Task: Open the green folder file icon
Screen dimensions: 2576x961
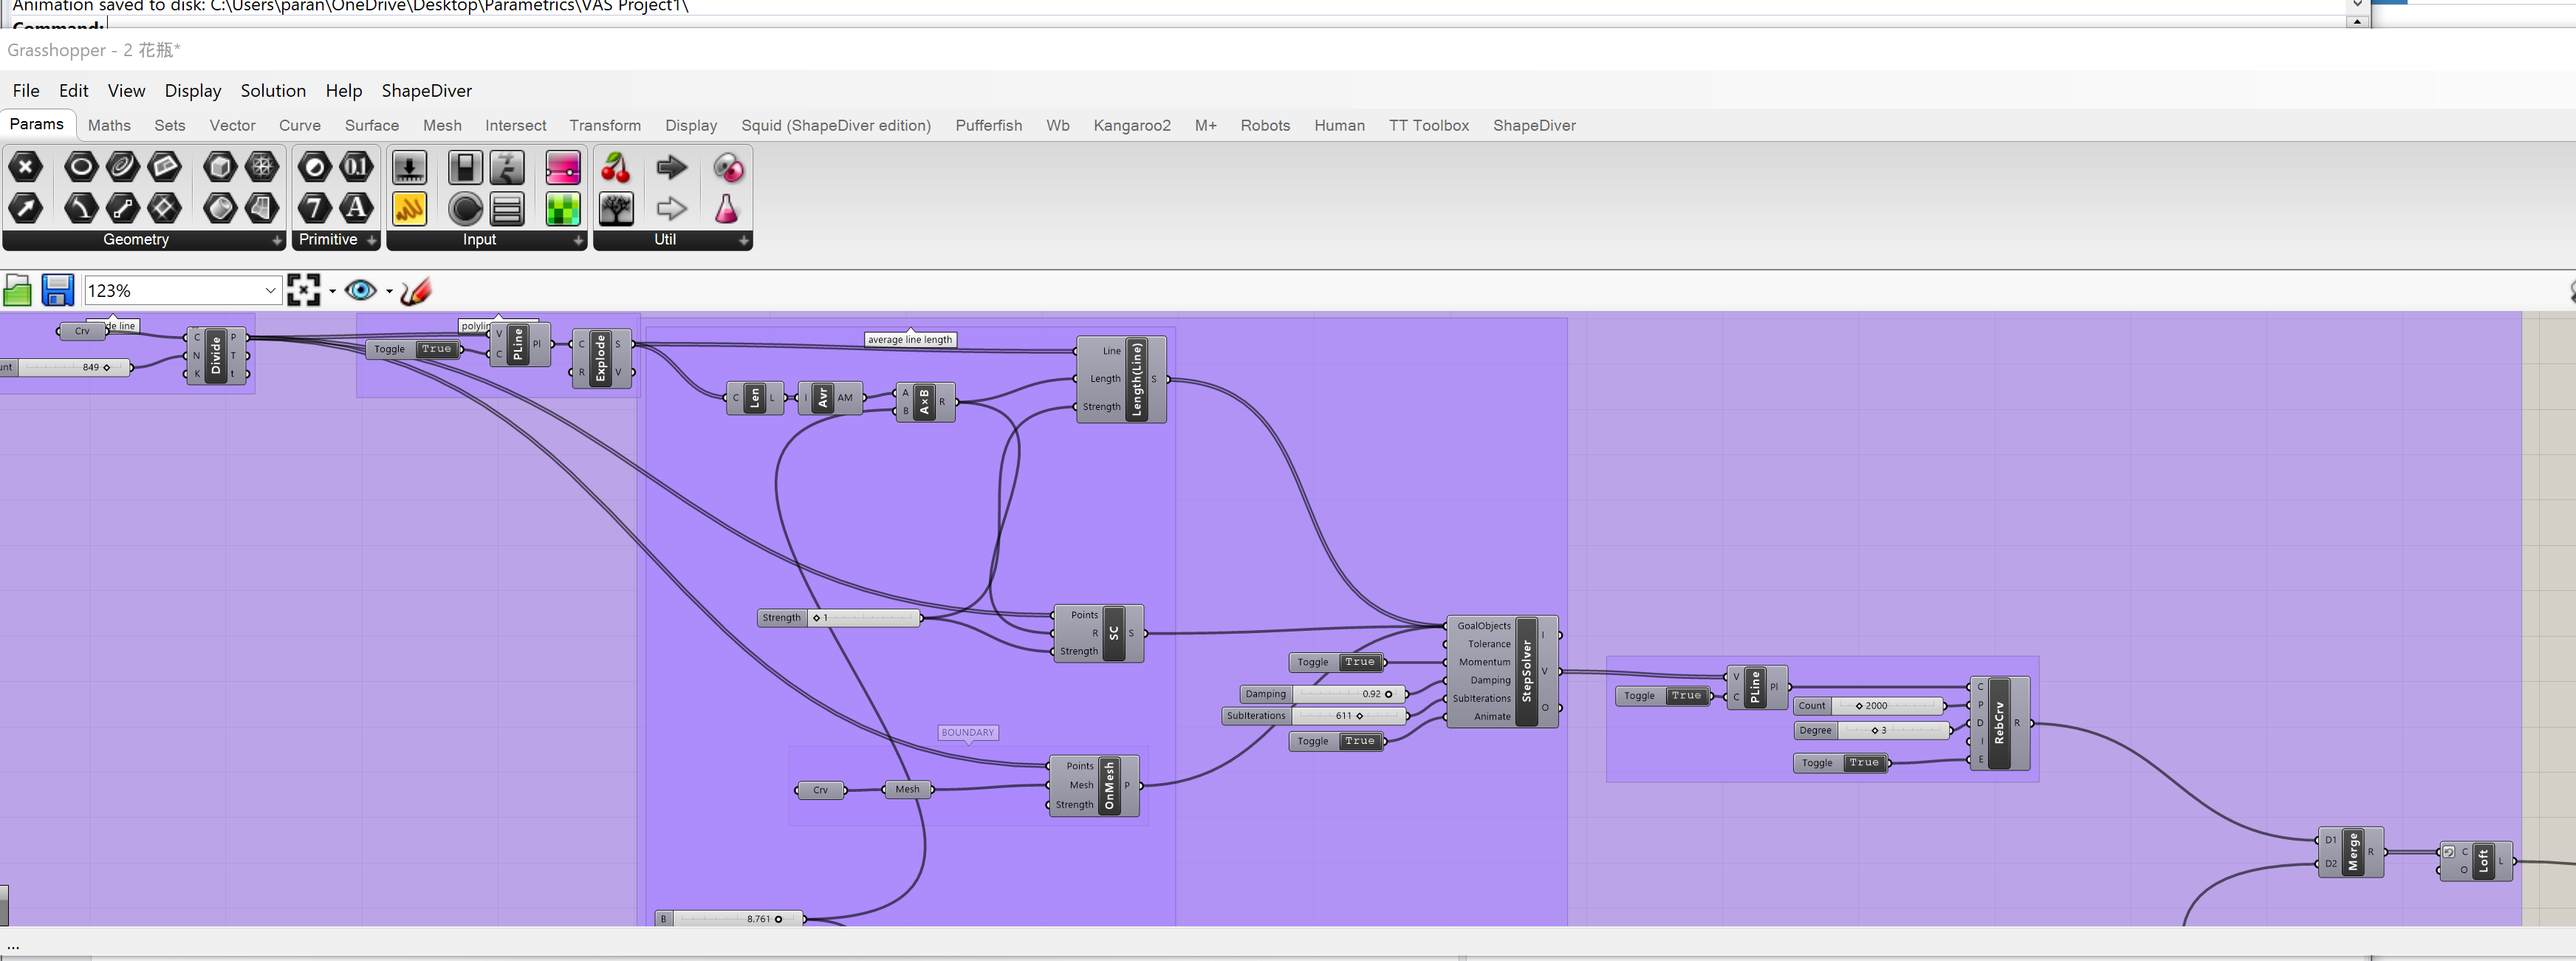Action: coord(17,291)
